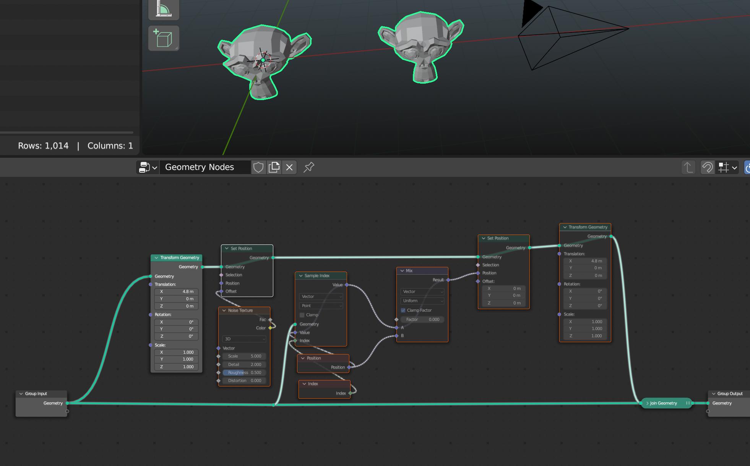Unlink the Geometry Nodes node group
The image size is (750, 466).
pos(289,167)
